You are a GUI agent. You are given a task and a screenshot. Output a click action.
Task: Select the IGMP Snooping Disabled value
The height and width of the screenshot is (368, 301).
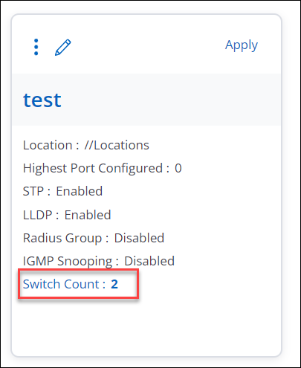(x=149, y=261)
